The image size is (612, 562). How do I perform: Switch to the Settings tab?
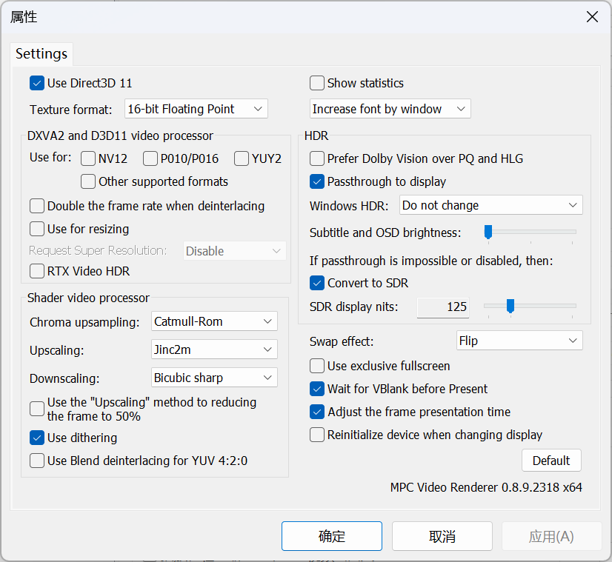(x=41, y=53)
